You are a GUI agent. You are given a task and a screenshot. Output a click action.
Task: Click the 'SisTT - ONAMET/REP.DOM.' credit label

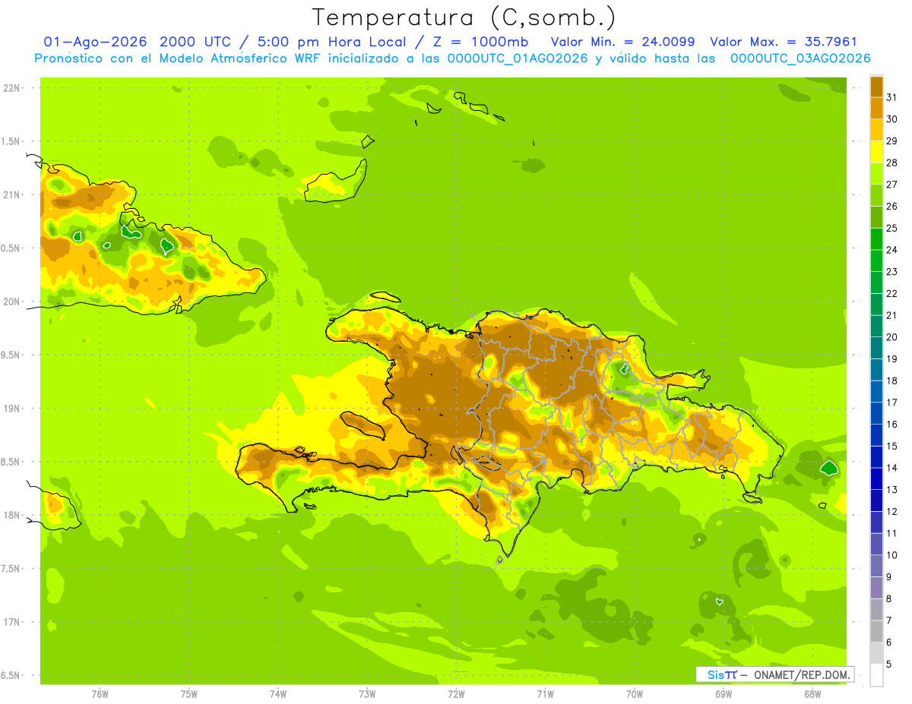point(774,674)
